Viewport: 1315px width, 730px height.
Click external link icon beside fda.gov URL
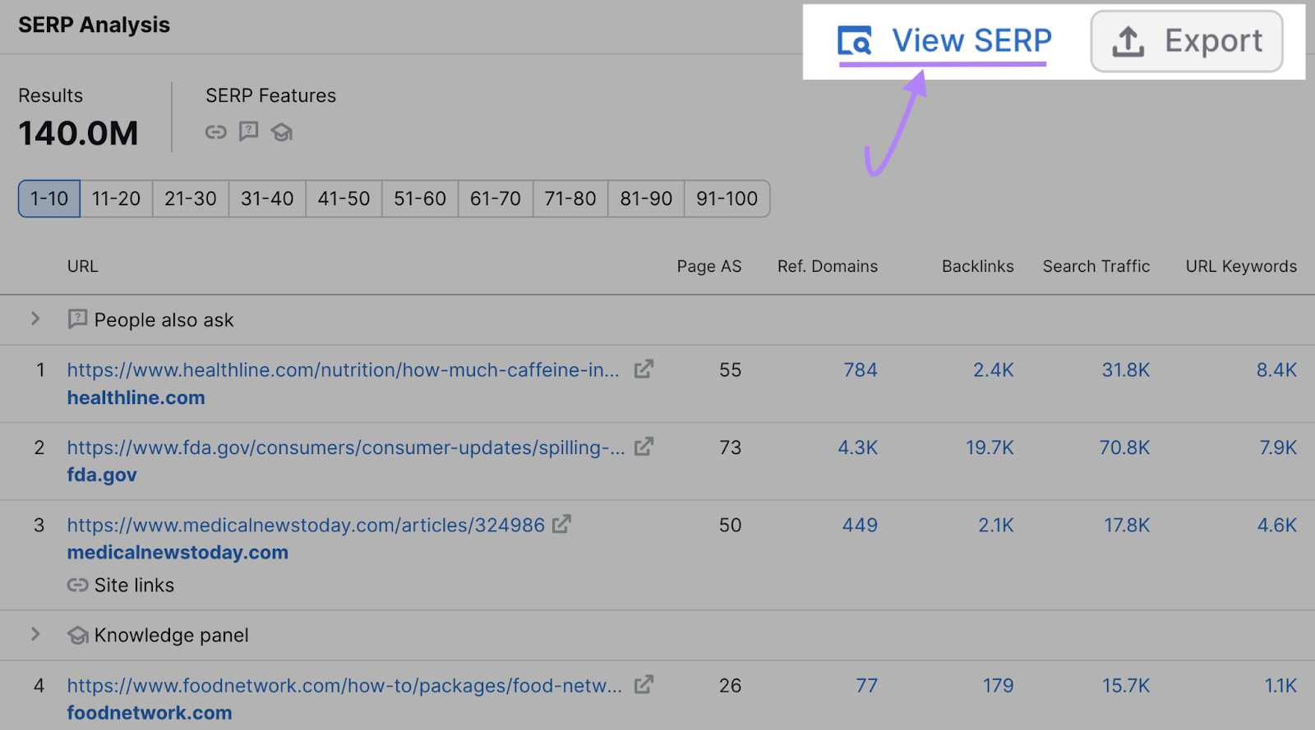point(644,447)
